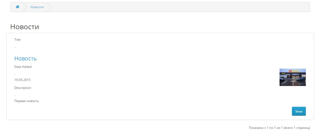The height and width of the screenshot is (132, 319).
Task: Click the Date Added label
Action: (x=23, y=67)
